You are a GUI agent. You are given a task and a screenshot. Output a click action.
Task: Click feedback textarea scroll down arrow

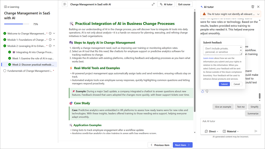(x=241, y=50)
